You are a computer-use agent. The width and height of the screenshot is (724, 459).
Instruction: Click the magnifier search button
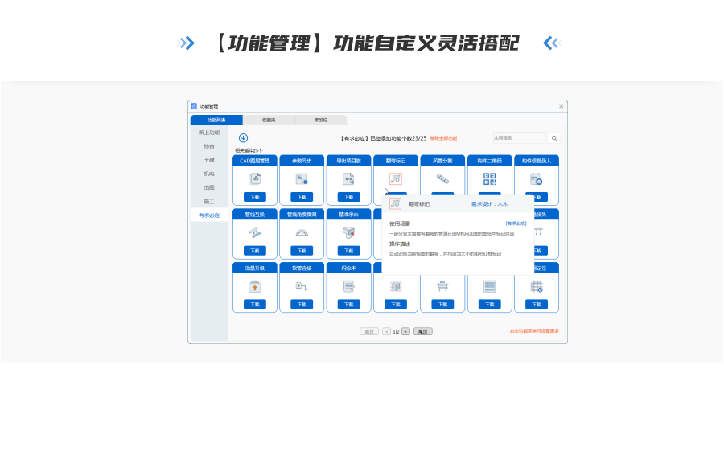tap(554, 138)
